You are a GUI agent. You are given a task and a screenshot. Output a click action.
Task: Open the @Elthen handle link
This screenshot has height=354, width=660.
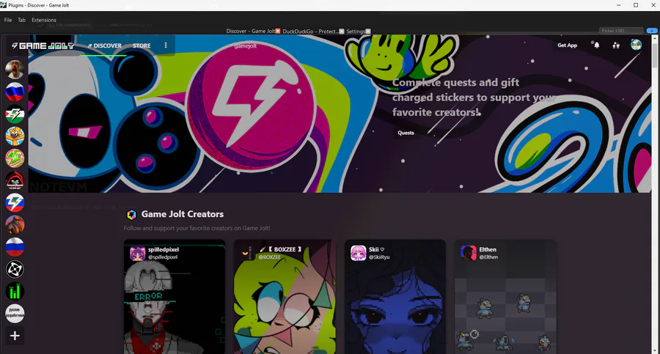pos(488,257)
